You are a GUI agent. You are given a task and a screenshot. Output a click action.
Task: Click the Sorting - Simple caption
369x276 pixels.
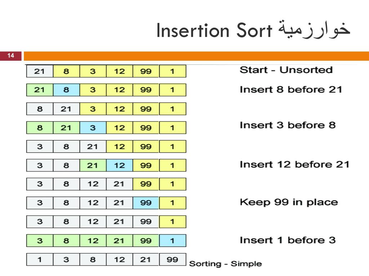226,263
